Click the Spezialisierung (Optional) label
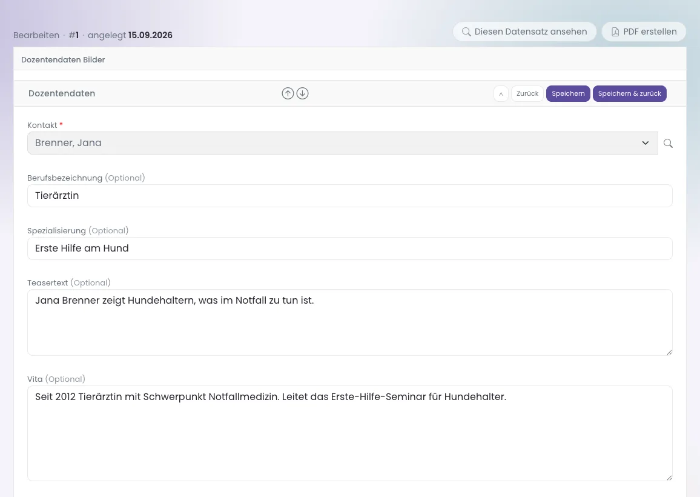 [x=78, y=231]
